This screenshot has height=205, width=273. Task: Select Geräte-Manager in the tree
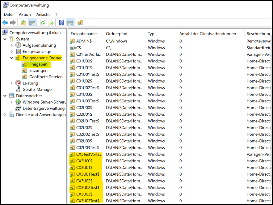38,89
